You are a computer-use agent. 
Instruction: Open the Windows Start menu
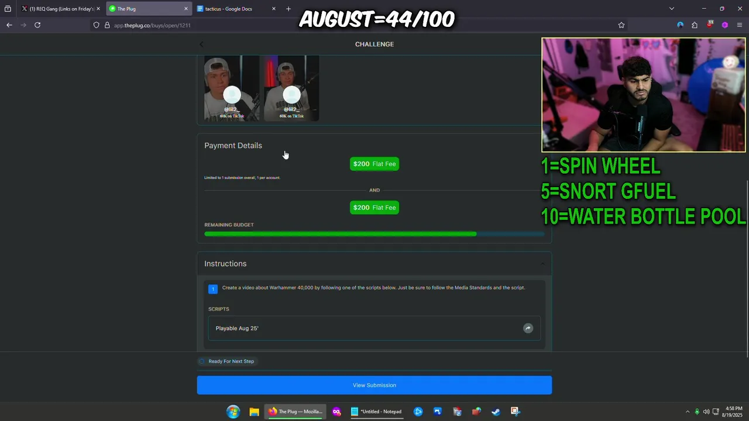point(233,412)
